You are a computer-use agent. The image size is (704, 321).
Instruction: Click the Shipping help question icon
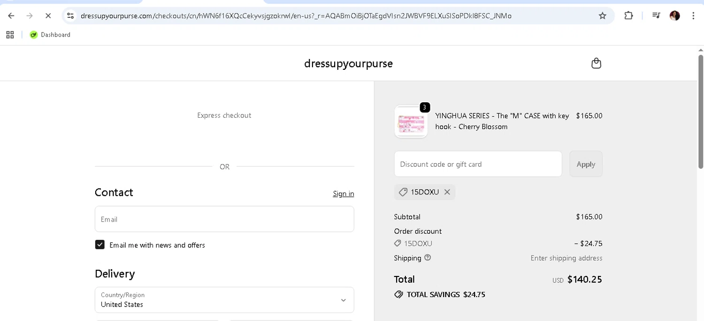[x=428, y=257]
